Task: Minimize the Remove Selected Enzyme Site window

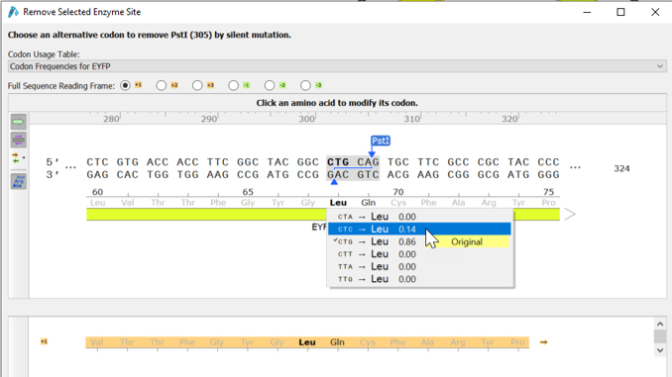Action: pos(587,12)
